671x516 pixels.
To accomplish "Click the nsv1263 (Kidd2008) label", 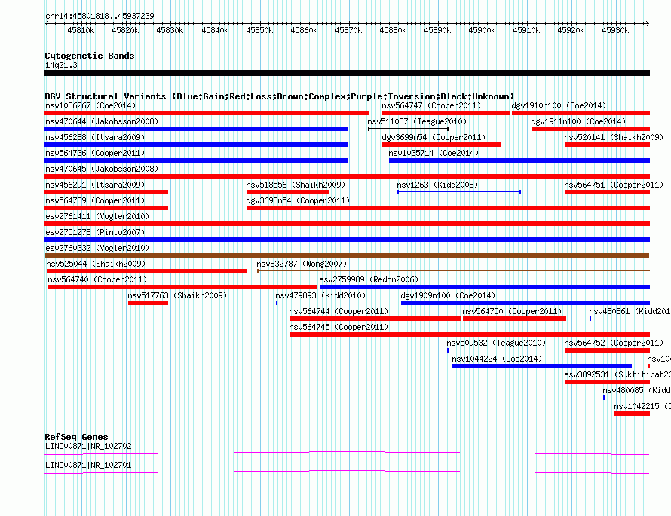I will click(437, 185).
